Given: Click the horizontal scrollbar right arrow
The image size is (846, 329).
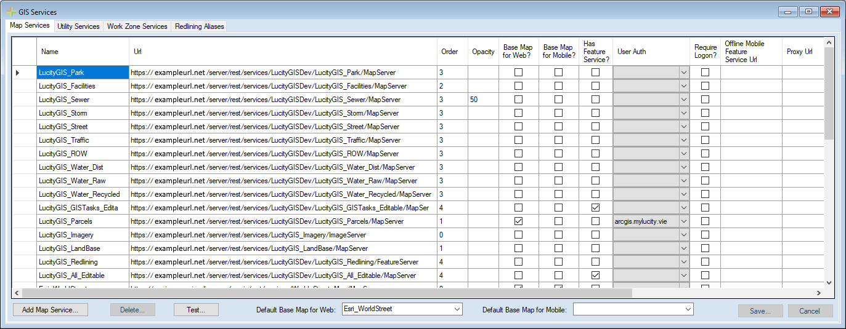Looking at the screenshot, I should tap(818, 293).
